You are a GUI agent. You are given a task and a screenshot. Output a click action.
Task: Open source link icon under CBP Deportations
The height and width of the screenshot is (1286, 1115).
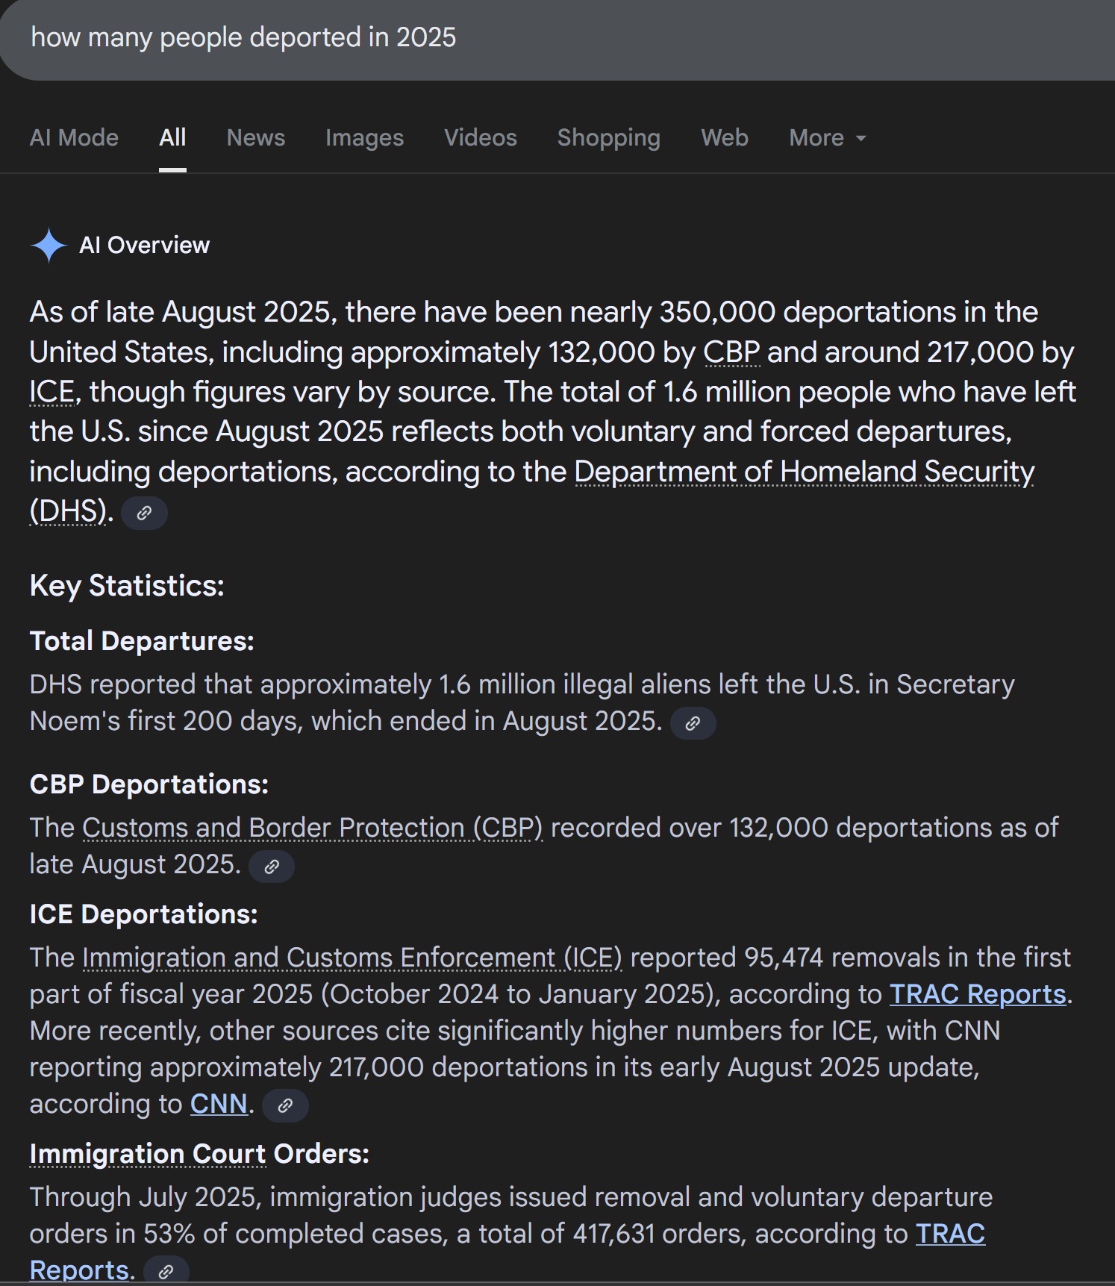(x=272, y=867)
